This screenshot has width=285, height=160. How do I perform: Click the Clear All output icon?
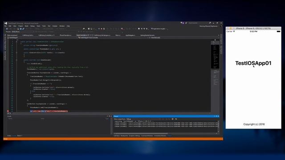click(x=172, y=119)
